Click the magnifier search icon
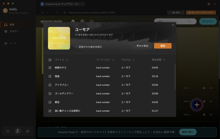The width and height of the screenshot is (220, 139). (189, 21)
